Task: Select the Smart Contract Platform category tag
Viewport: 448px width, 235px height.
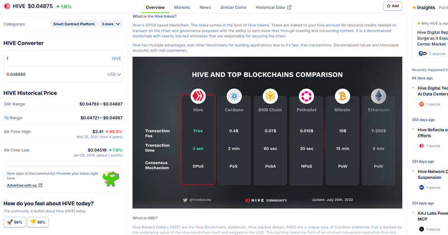Action: pyautogui.click(x=74, y=24)
